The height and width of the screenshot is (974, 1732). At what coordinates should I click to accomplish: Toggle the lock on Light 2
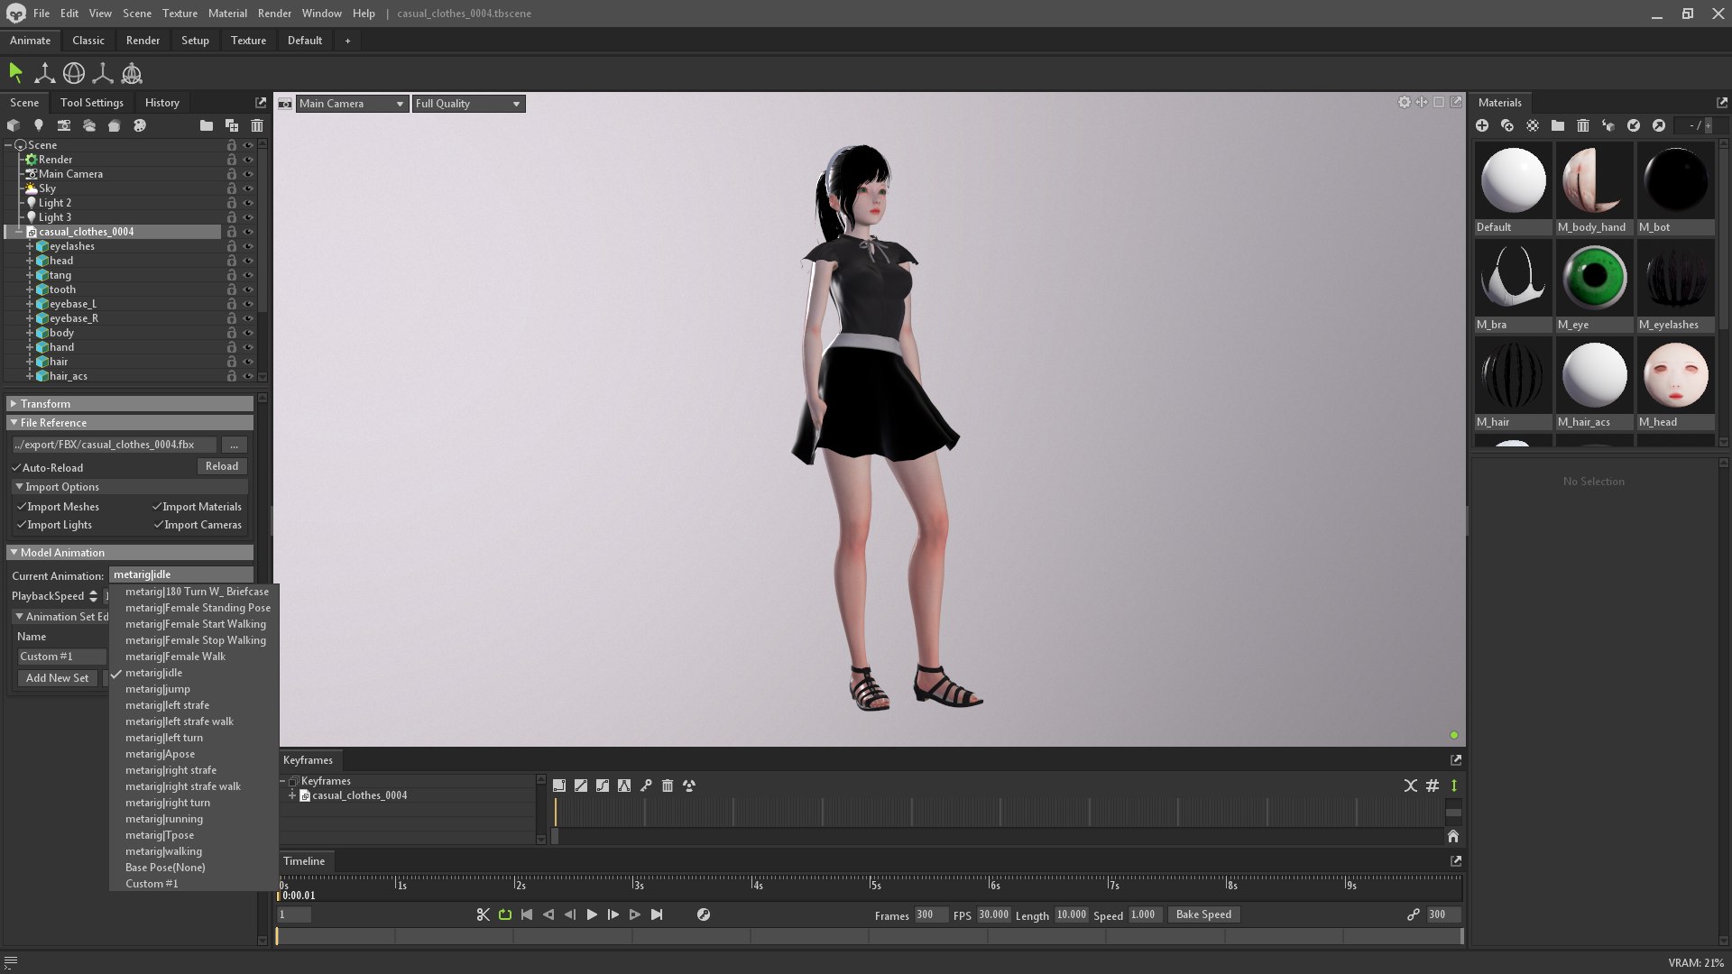(232, 203)
